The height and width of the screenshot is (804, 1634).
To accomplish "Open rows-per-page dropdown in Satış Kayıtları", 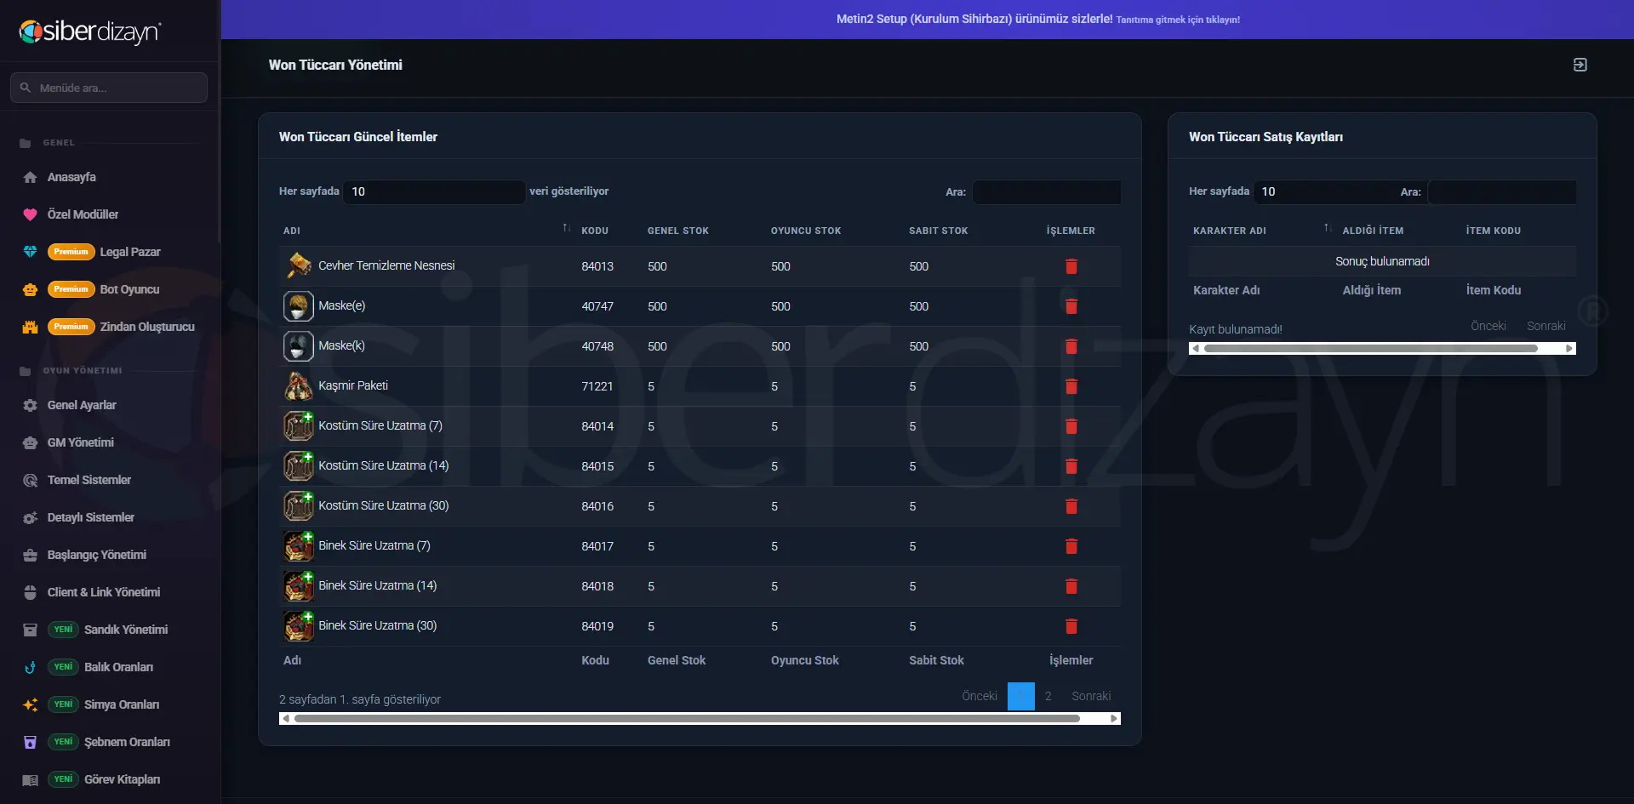I will (x=1323, y=191).
